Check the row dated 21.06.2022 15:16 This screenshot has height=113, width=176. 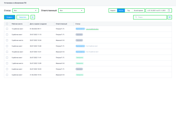(7, 75)
